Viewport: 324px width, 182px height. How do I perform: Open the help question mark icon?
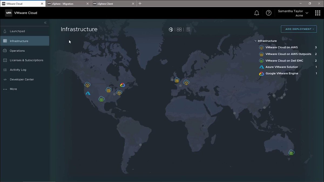(269, 13)
